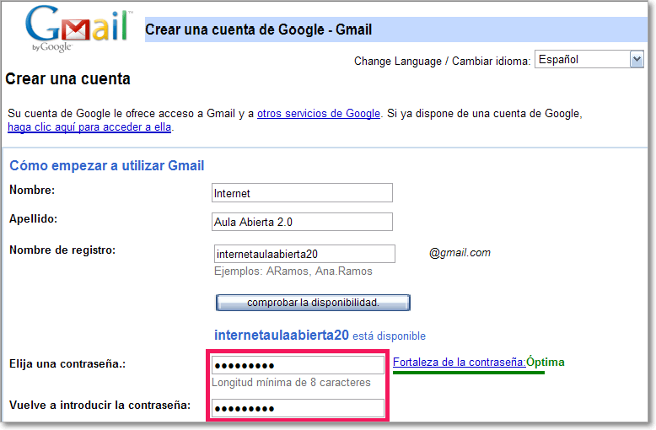Open 'Fortaleza de la contraseña' link

pyautogui.click(x=459, y=363)
